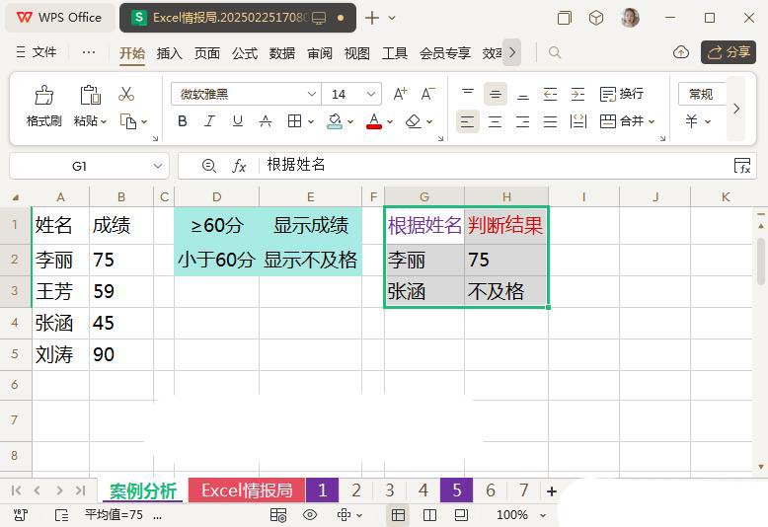Open the font name dropdown
The width and height of the screenshot is (768, 527).
pyautogui.click(x=312, y=94)
